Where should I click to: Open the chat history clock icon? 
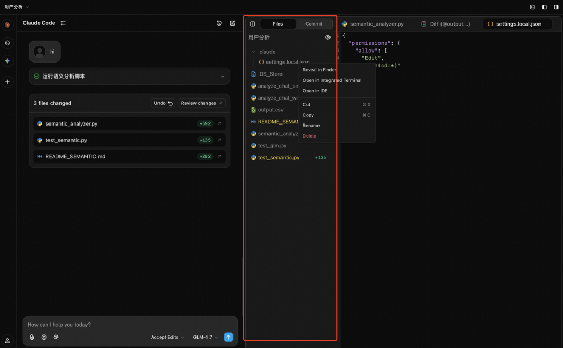[219, 23]
